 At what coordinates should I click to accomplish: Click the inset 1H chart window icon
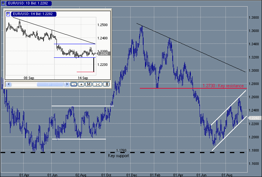pos(8,14)
